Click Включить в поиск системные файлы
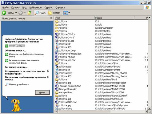The height and width of the screenshot is (114, 152). 24,62
